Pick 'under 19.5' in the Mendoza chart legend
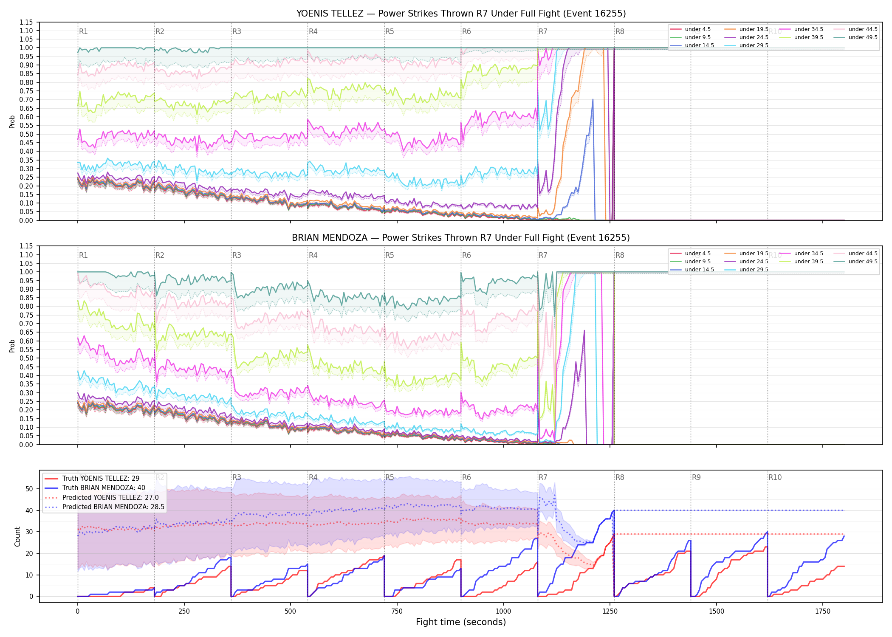Viewport: 892px width, 637px height. [x=746, y=254]
